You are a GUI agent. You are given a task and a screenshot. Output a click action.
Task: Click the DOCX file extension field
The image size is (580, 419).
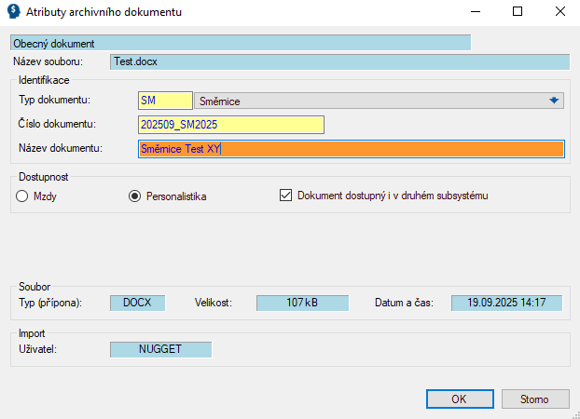pyautogui.click(x=137, y=303)
